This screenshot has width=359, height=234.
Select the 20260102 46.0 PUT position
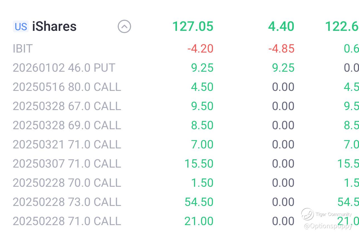(64, 68)
